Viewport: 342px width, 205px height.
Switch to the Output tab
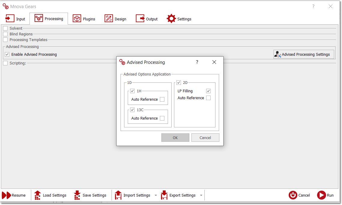(147, 19)
